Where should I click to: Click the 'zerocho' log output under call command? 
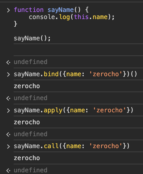coord(27,158)
